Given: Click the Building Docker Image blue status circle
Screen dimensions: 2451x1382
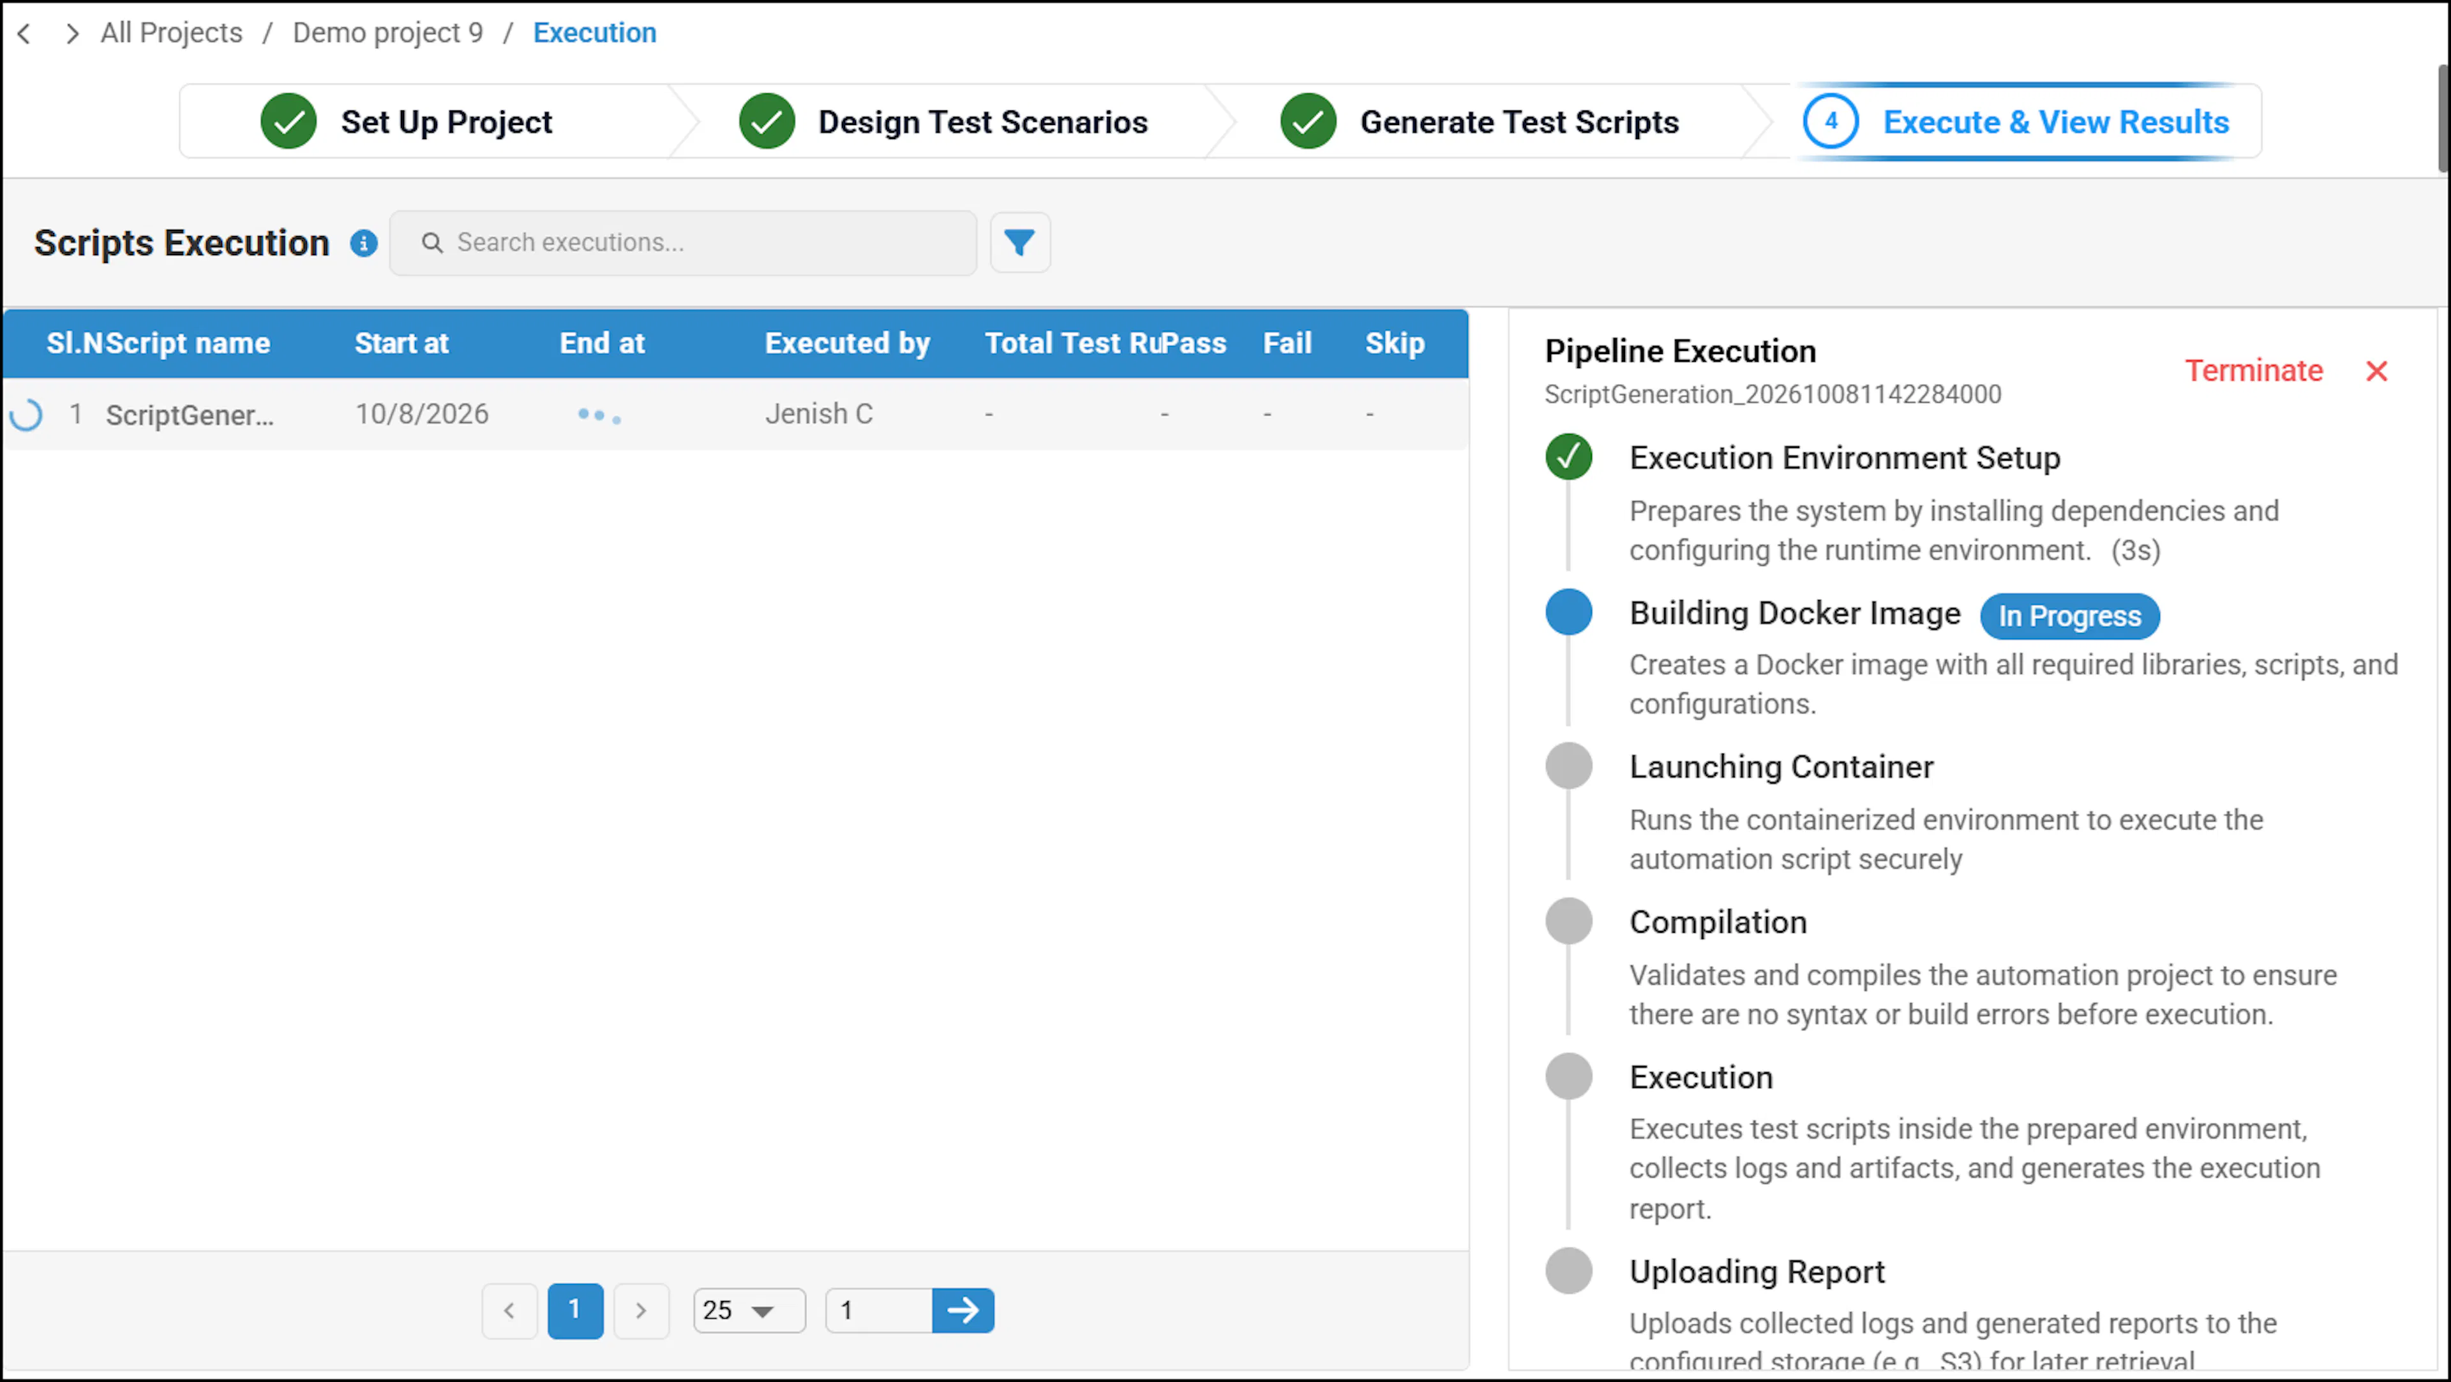Looking at the screenshot, I should [1569, 613].
